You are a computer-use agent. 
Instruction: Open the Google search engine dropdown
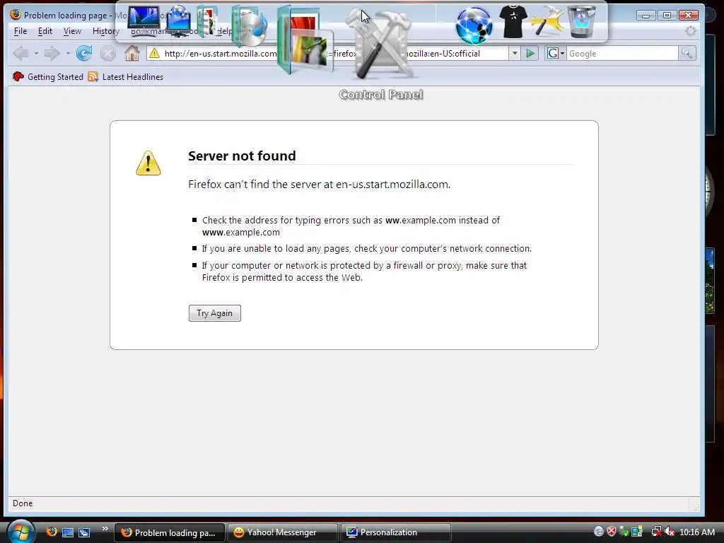click(x=556, y=54)
